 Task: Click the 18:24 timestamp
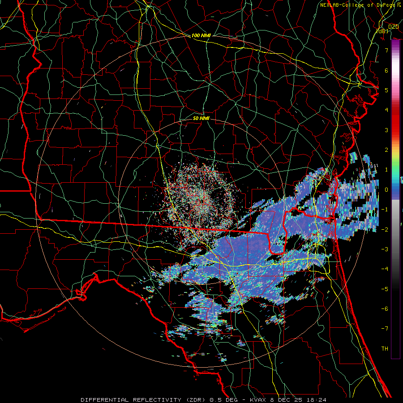(x=317, y=400)
